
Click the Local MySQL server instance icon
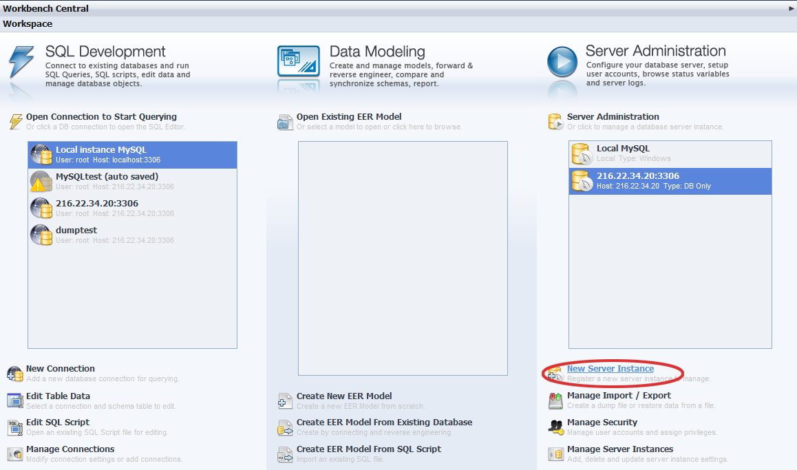click(582, 153)
